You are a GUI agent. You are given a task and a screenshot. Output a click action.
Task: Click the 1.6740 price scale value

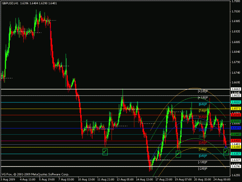[x=236, y=73]
